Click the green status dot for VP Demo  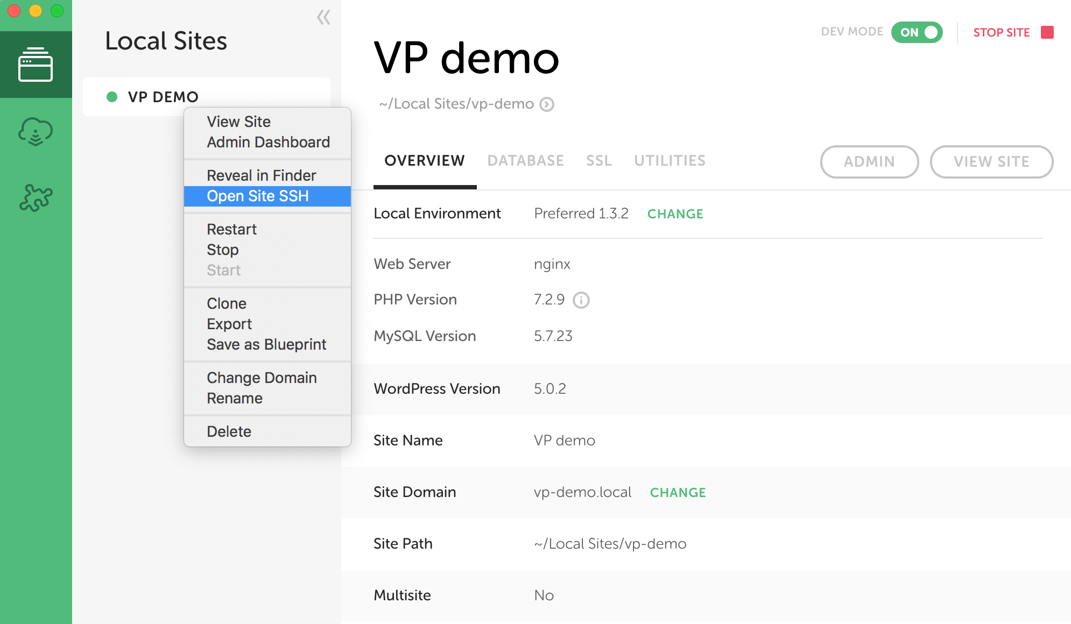pos(112,97)
